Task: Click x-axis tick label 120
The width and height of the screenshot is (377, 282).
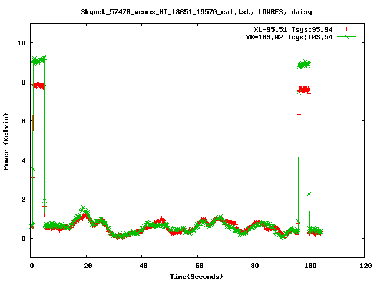Action: pos(366,266)
